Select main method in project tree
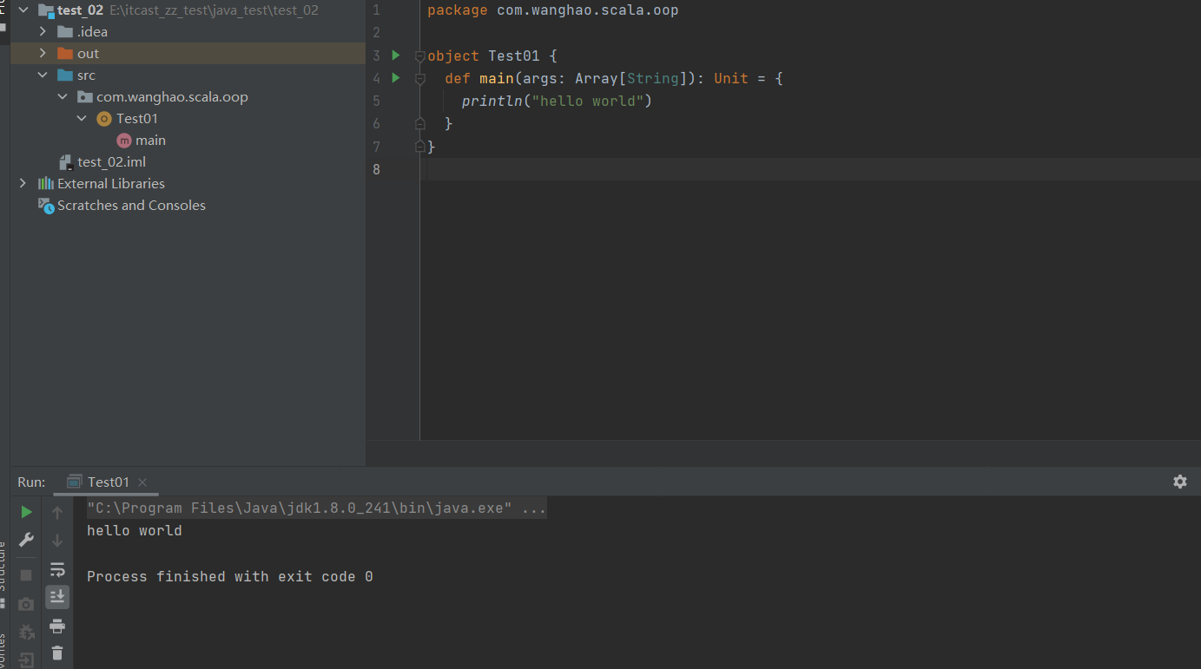Image resolution: width=1201 pixels, height=669 pixels. [x=150, y=141]
